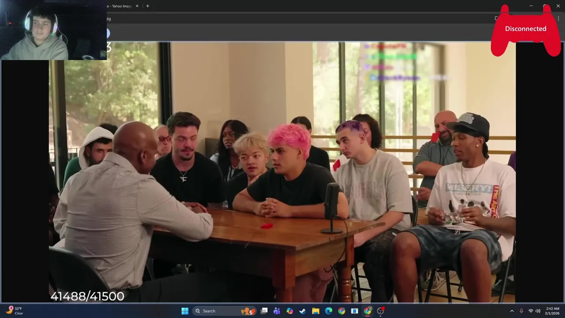Launch Steam from the taskbar
The height and width of the screenshot is (318, 565).
[x=302, y=311]
